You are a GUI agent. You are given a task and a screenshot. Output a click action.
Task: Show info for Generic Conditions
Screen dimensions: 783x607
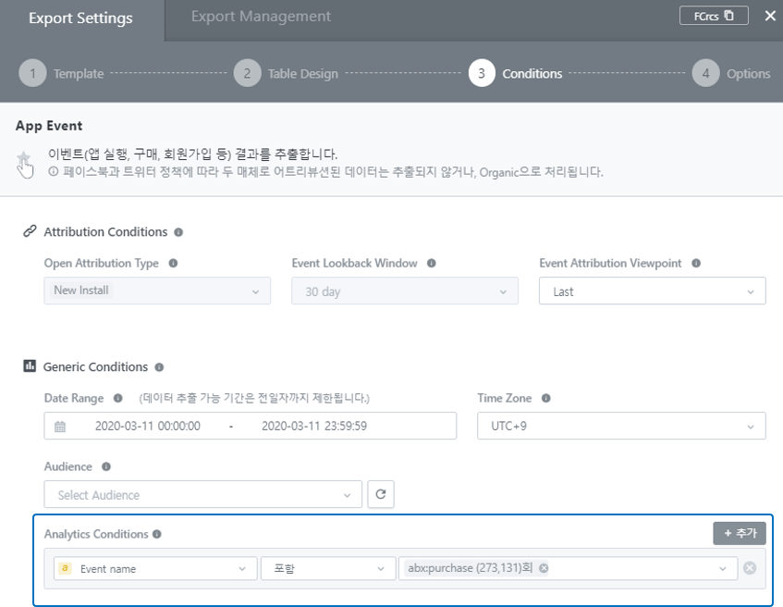[x=159, y=367]
